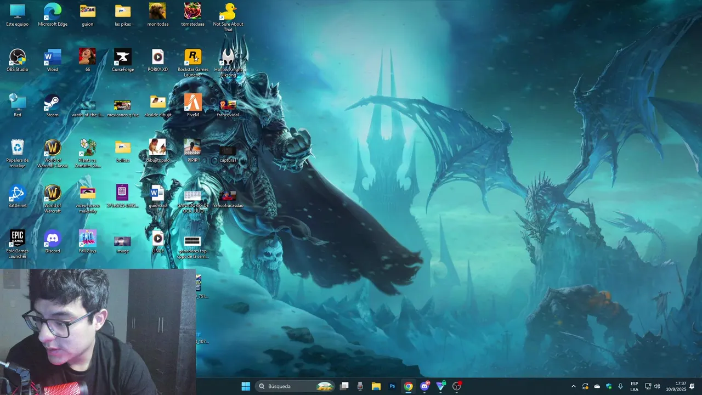702x395 pixels.
Task: Select the desktop icon labeled 66
Action: 88,60
